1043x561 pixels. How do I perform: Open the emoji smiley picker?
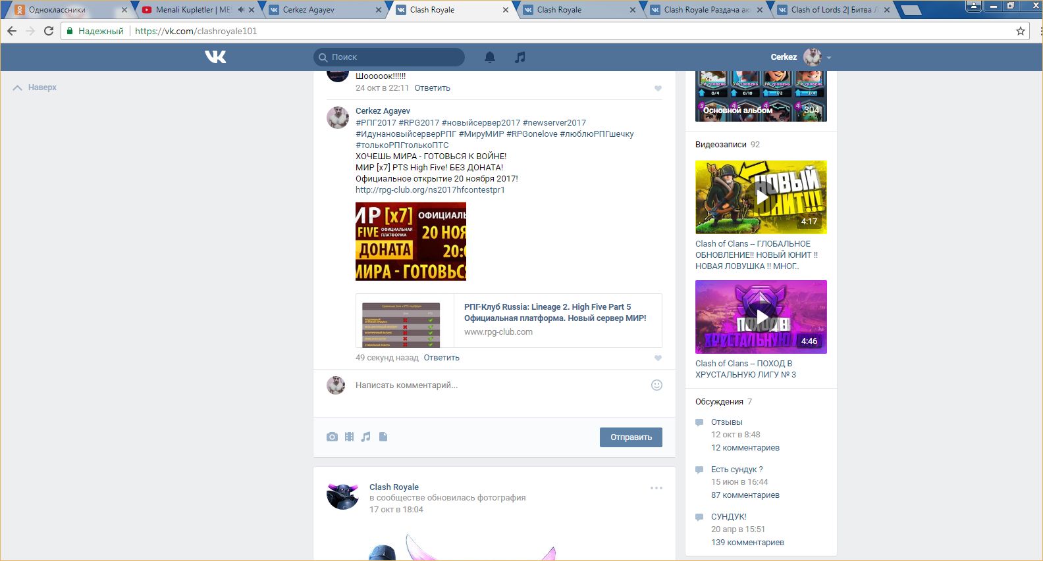[x=656, y=385]
